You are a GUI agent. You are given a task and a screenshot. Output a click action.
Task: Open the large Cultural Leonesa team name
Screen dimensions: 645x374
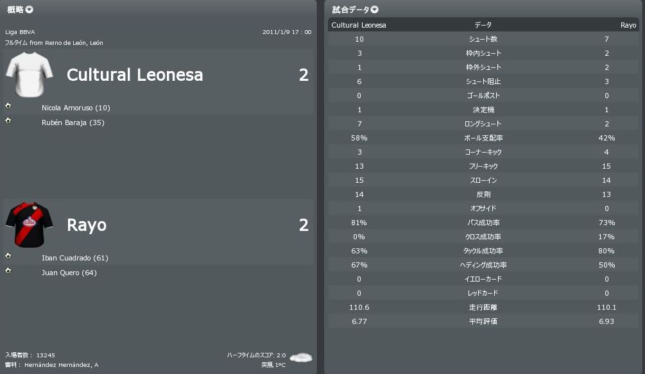tap(135, 75)
